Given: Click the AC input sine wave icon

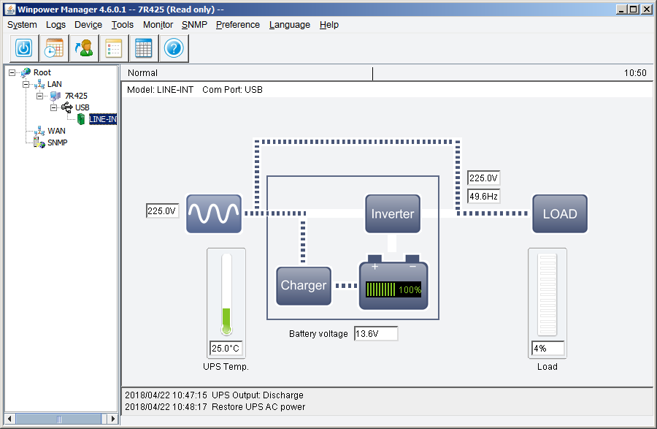Looking at the screenshot, I should pos(213,213).
